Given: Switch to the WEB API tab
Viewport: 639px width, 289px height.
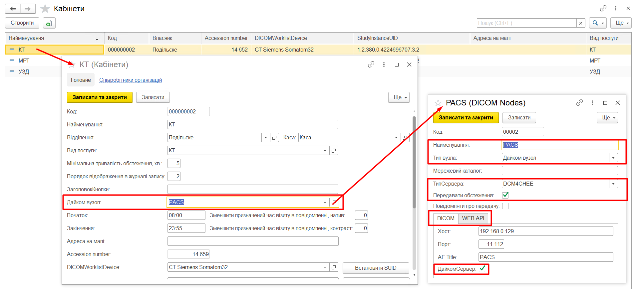Looking at the screenshot, I should (473, 218).
